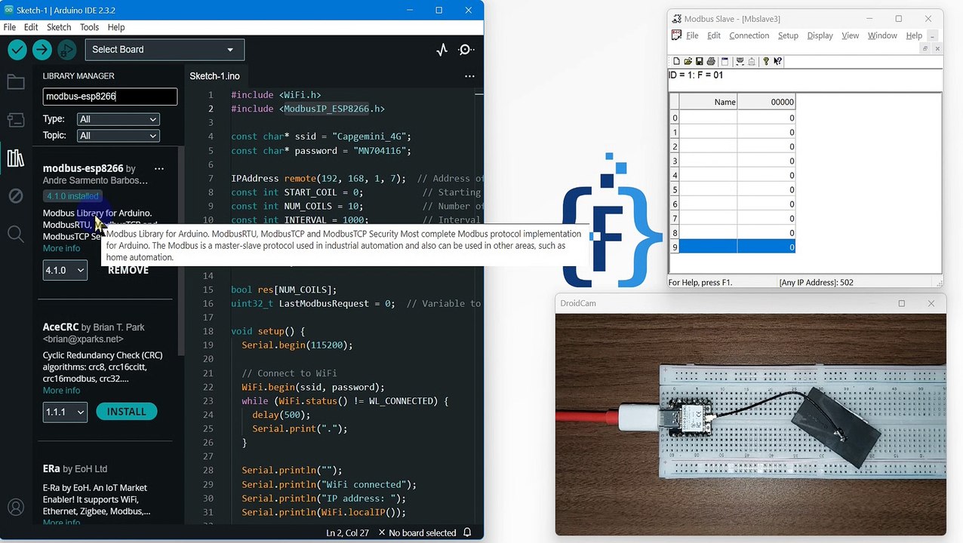Image resolution: width=963 pixels, height=543 pixels.
Task: Open the Display menu in Modbus Slave
Action: click(x=820, y=35)
